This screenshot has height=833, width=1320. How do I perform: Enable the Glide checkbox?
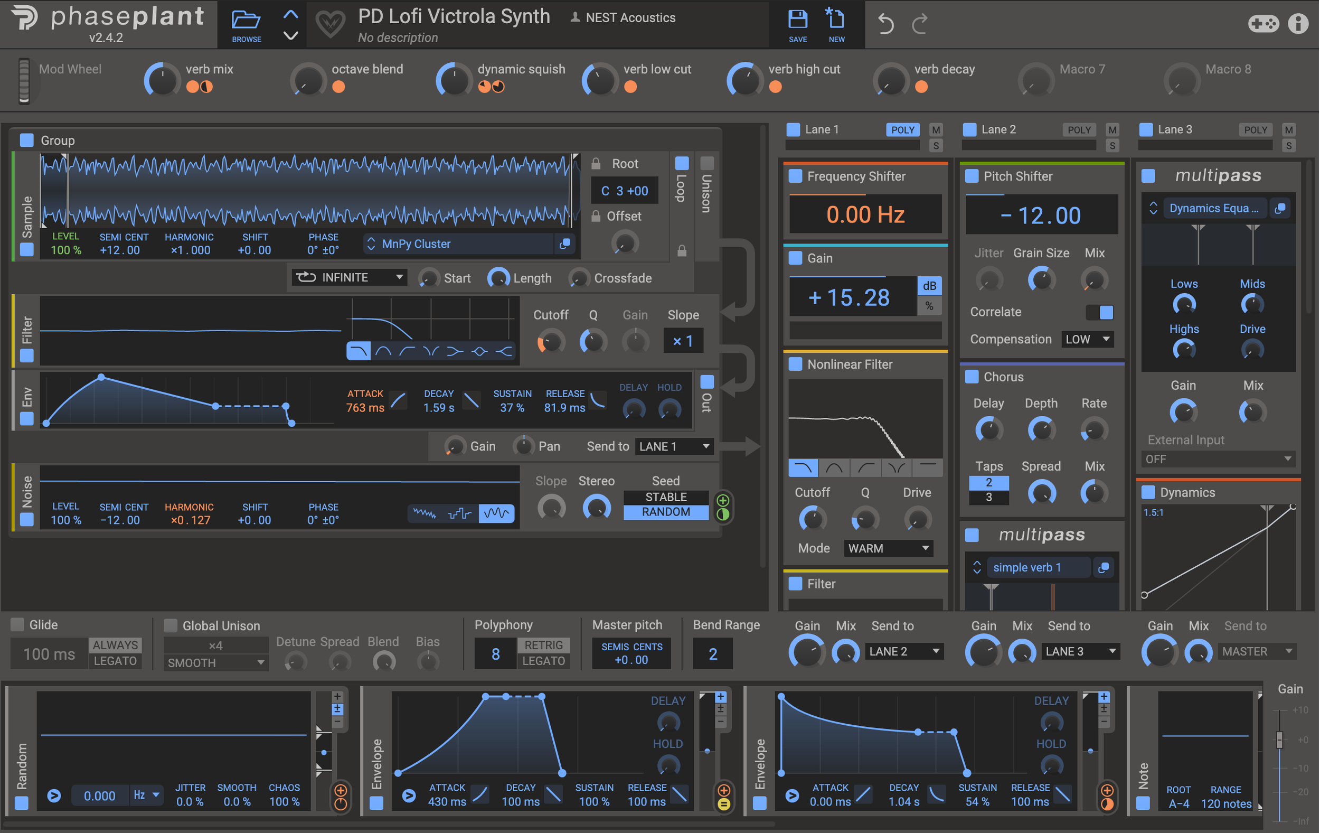17,624
